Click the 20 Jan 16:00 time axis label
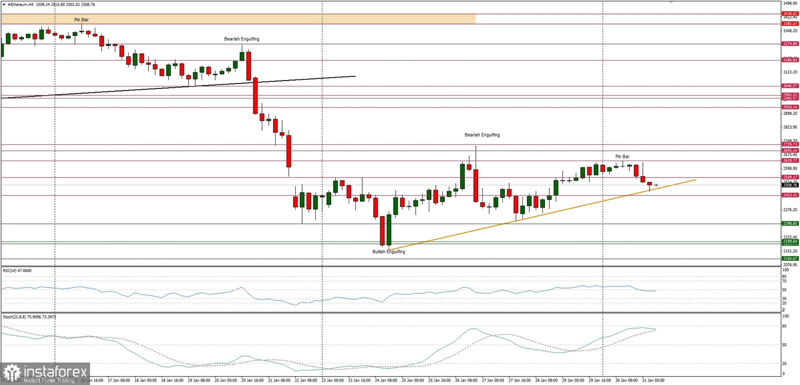 [x=253, y=380]
